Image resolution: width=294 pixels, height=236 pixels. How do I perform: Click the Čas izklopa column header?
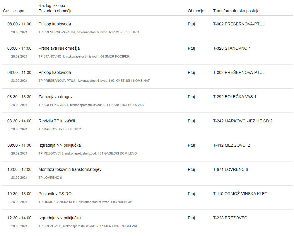14,11
